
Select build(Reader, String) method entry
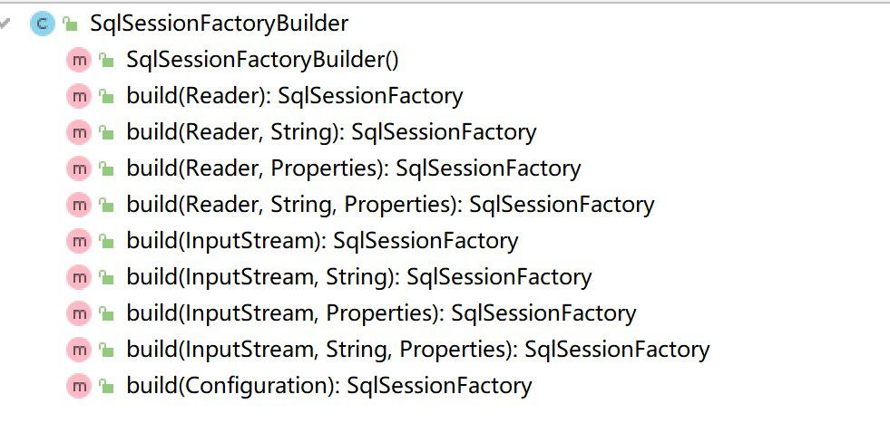(x=331, y=132)
